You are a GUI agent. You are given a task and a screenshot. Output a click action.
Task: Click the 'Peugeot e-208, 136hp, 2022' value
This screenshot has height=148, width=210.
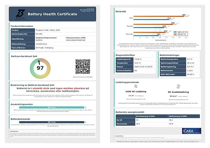tap(48, 30)
